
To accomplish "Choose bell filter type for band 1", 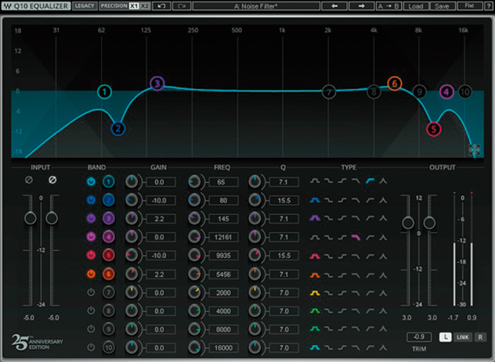I will [x=315, y=181].
